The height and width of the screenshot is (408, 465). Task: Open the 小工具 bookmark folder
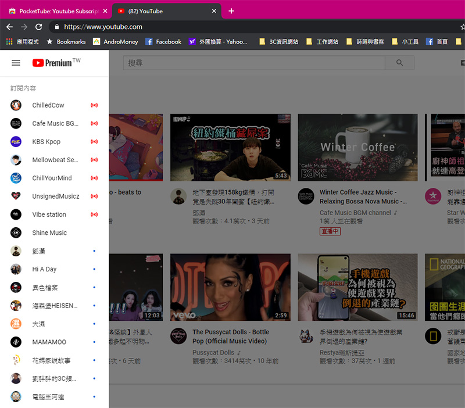coord(406,42)
